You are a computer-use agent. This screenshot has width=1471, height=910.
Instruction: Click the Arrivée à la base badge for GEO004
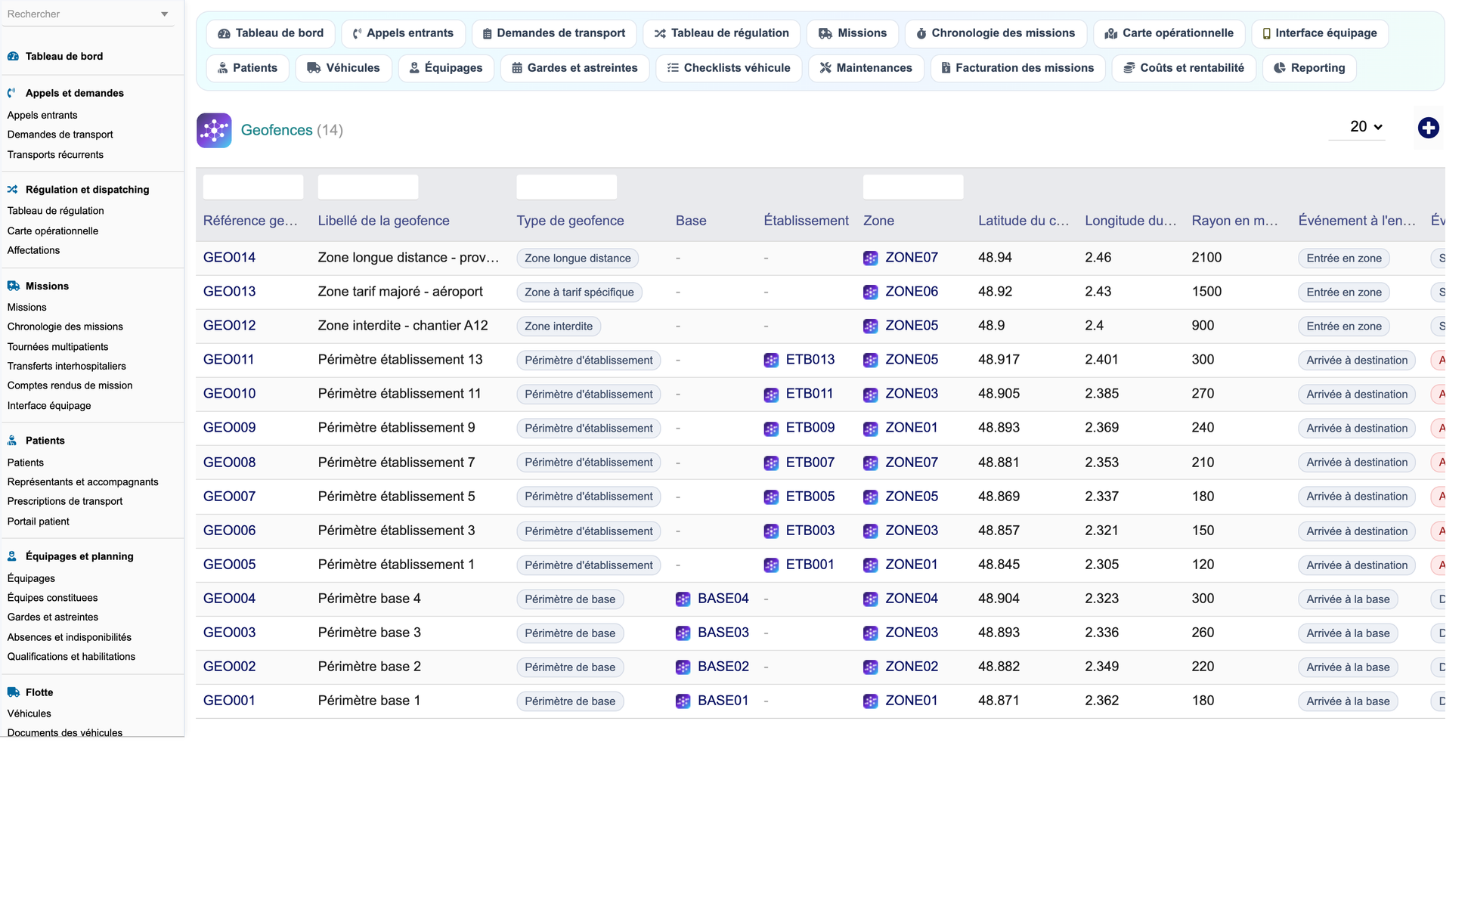1348,599
